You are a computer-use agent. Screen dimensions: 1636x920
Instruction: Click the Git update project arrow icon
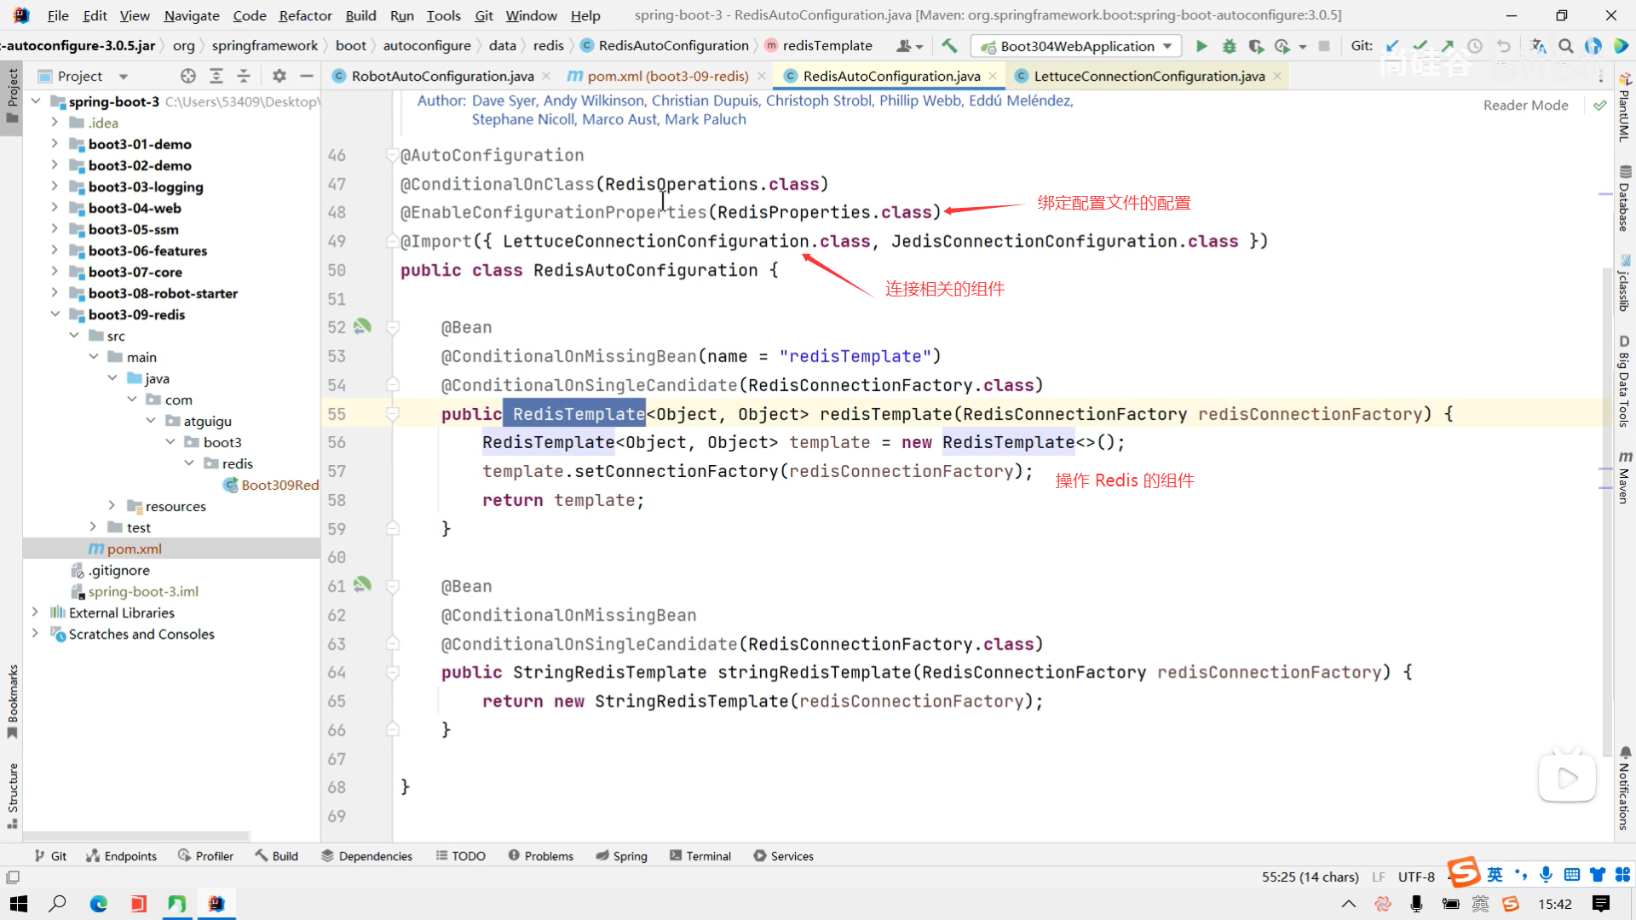1392,46
